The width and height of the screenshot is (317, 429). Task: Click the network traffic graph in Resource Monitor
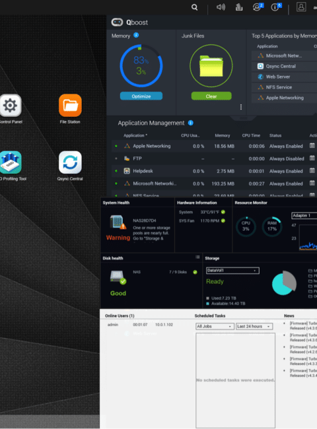click(308, 238)
